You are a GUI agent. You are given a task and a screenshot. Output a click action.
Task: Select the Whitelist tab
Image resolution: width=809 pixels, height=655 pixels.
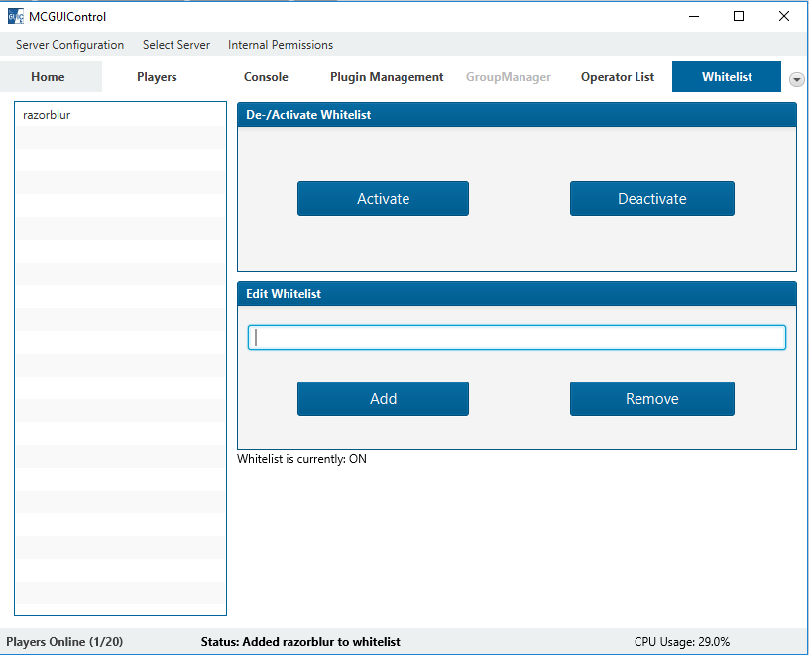pyautogui.click(x=727, y=77)
